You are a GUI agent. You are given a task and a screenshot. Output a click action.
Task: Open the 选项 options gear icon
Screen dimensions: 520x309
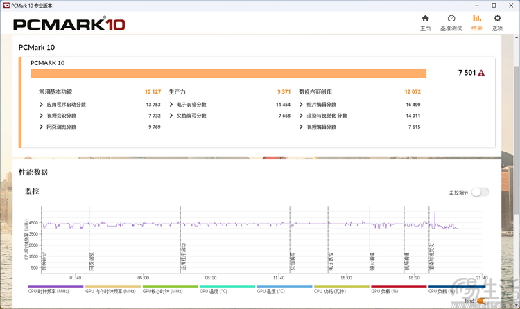tap(497, 18)
